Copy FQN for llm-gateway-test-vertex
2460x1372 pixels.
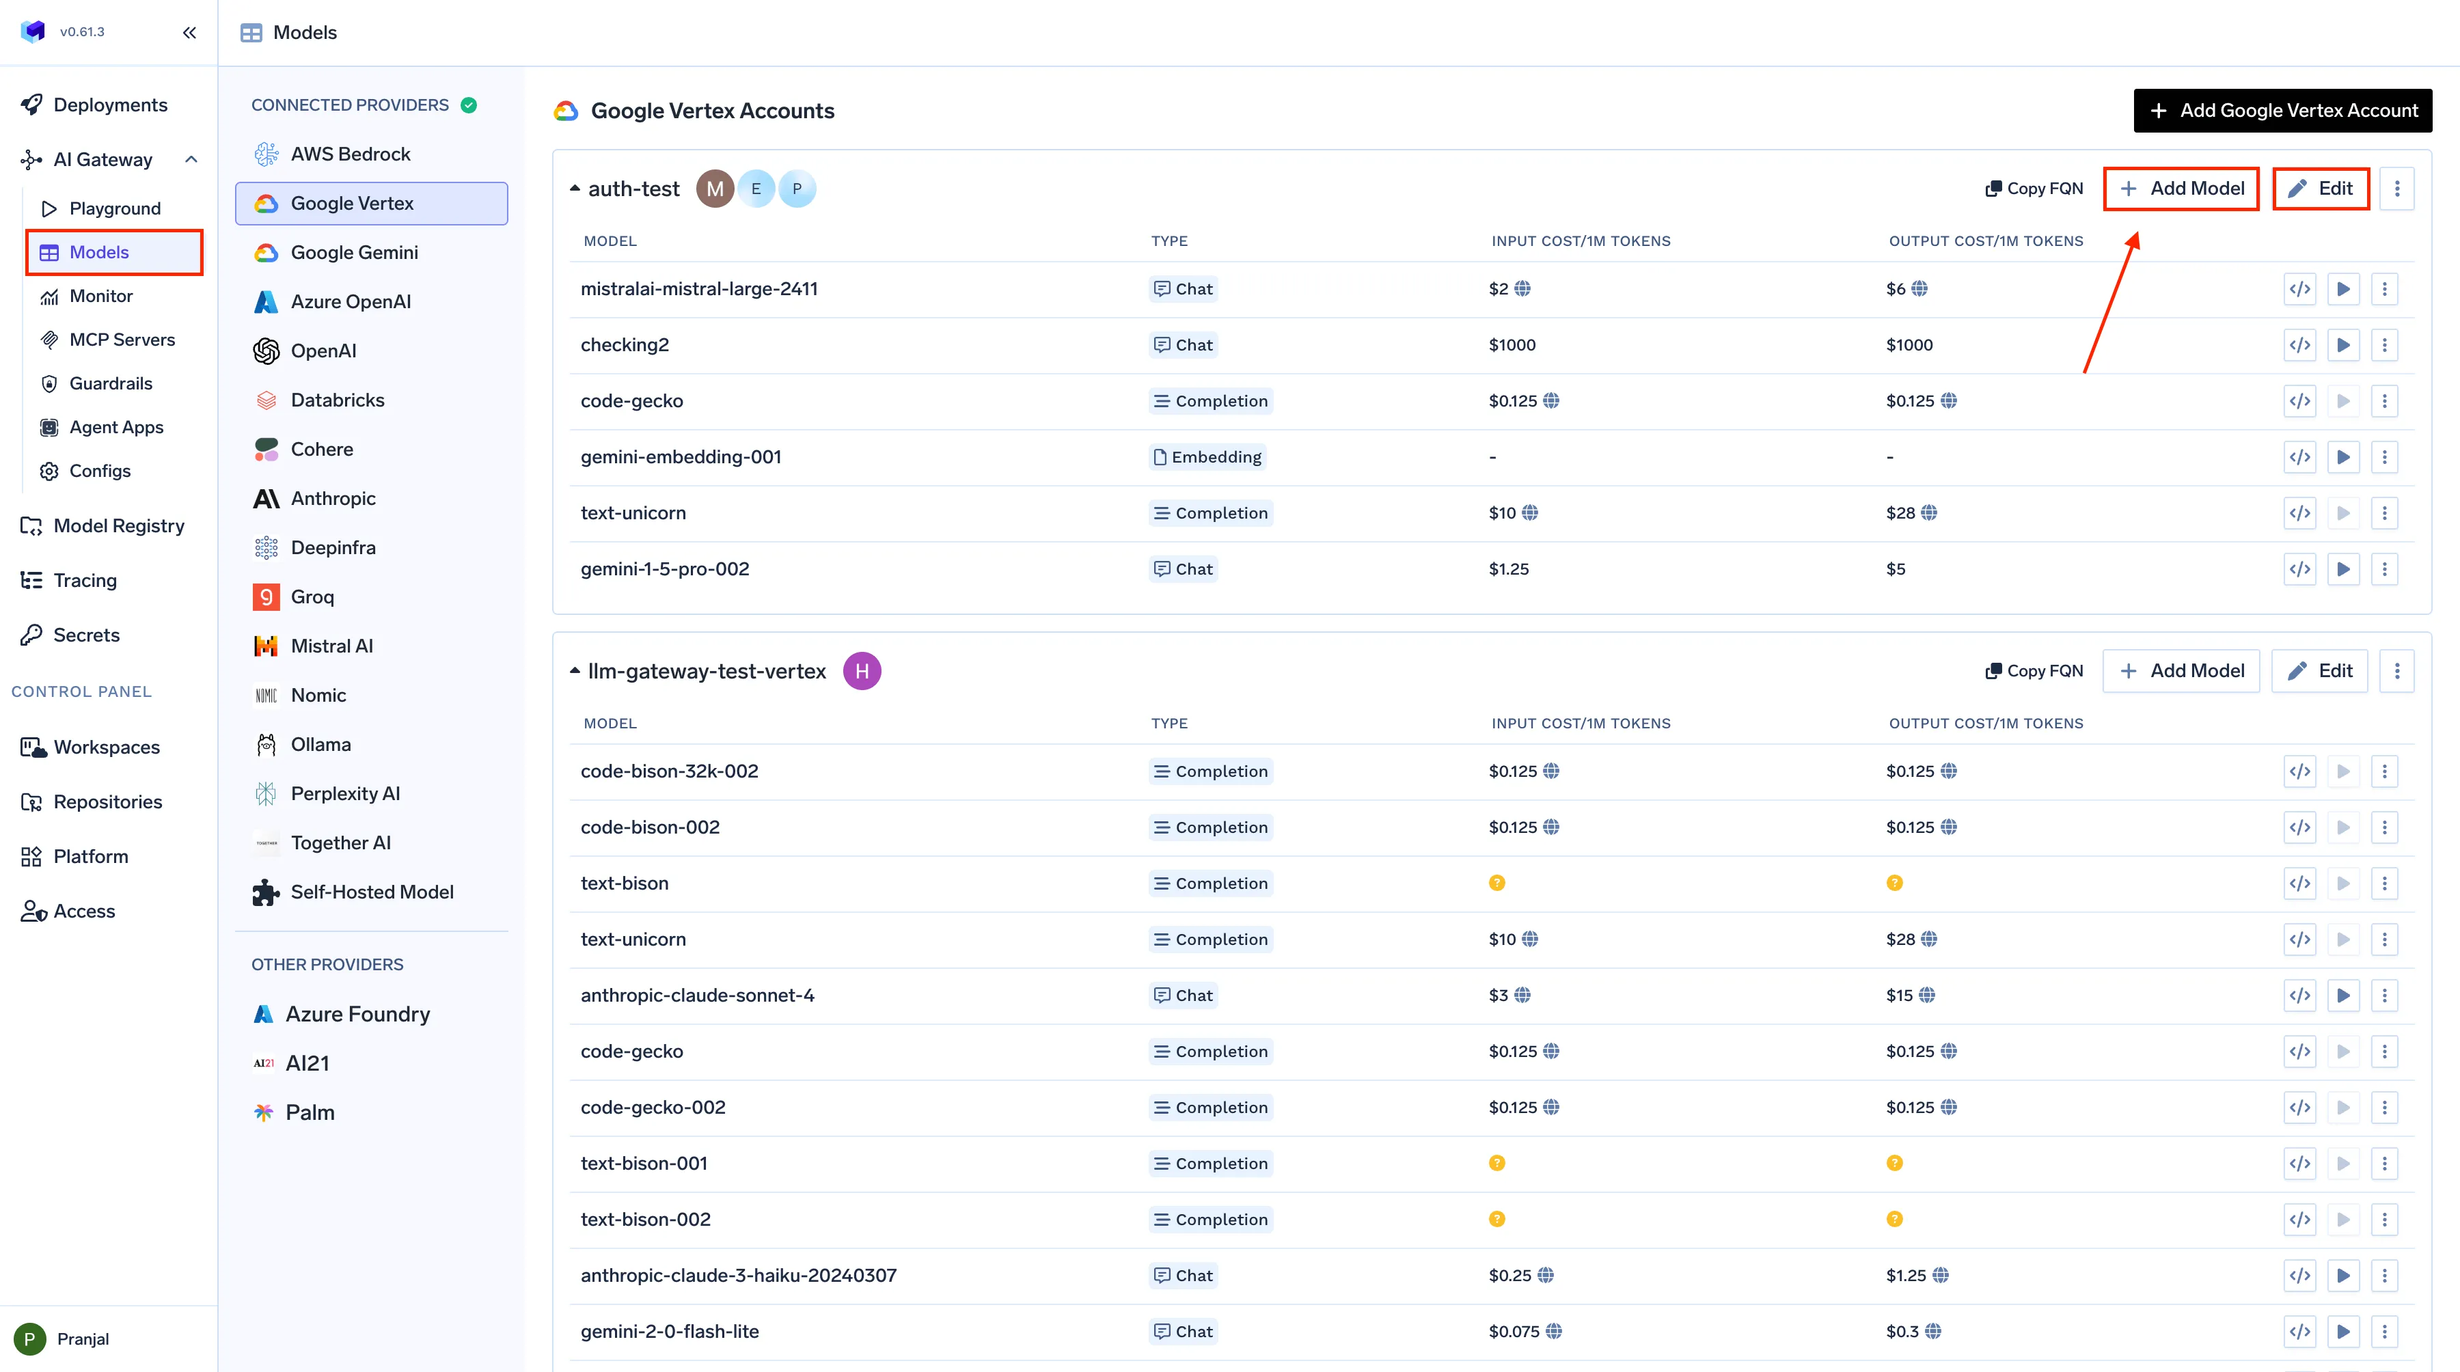[x=2033, y=670]
